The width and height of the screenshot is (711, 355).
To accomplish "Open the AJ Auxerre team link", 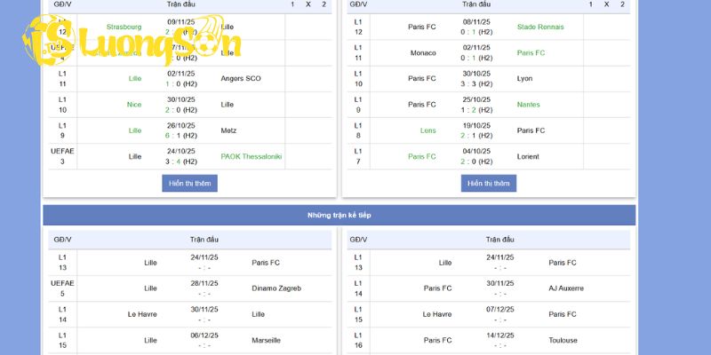I will tap(566, 288).
